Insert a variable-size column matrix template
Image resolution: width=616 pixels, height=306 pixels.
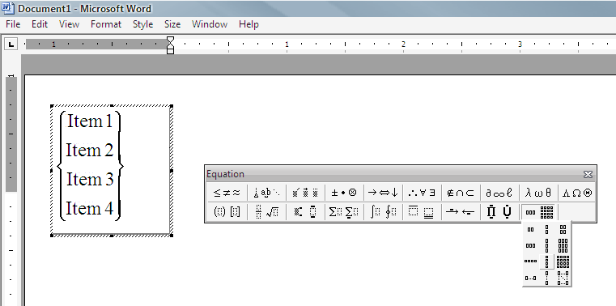[x=547, y=278]
